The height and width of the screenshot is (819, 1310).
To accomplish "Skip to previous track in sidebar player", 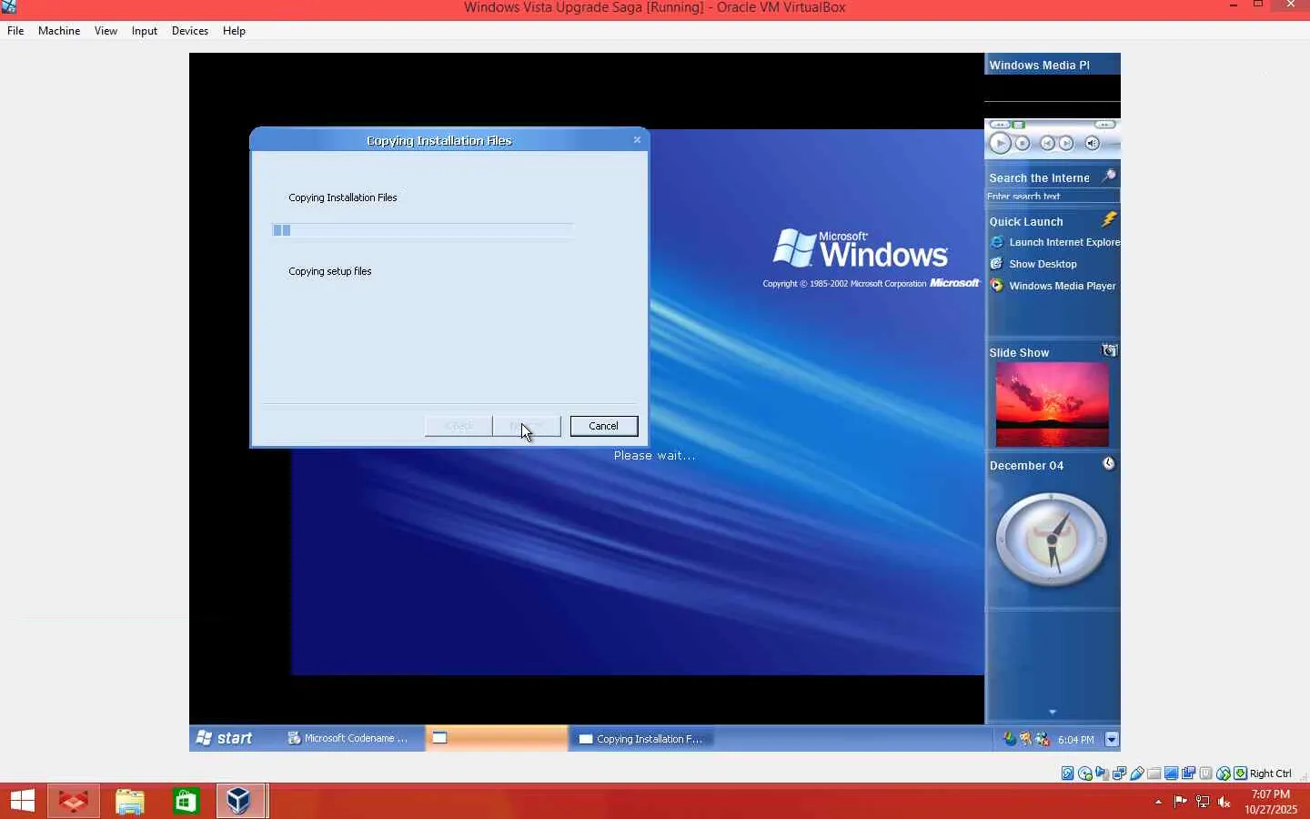I will [x=1047, y=143].
